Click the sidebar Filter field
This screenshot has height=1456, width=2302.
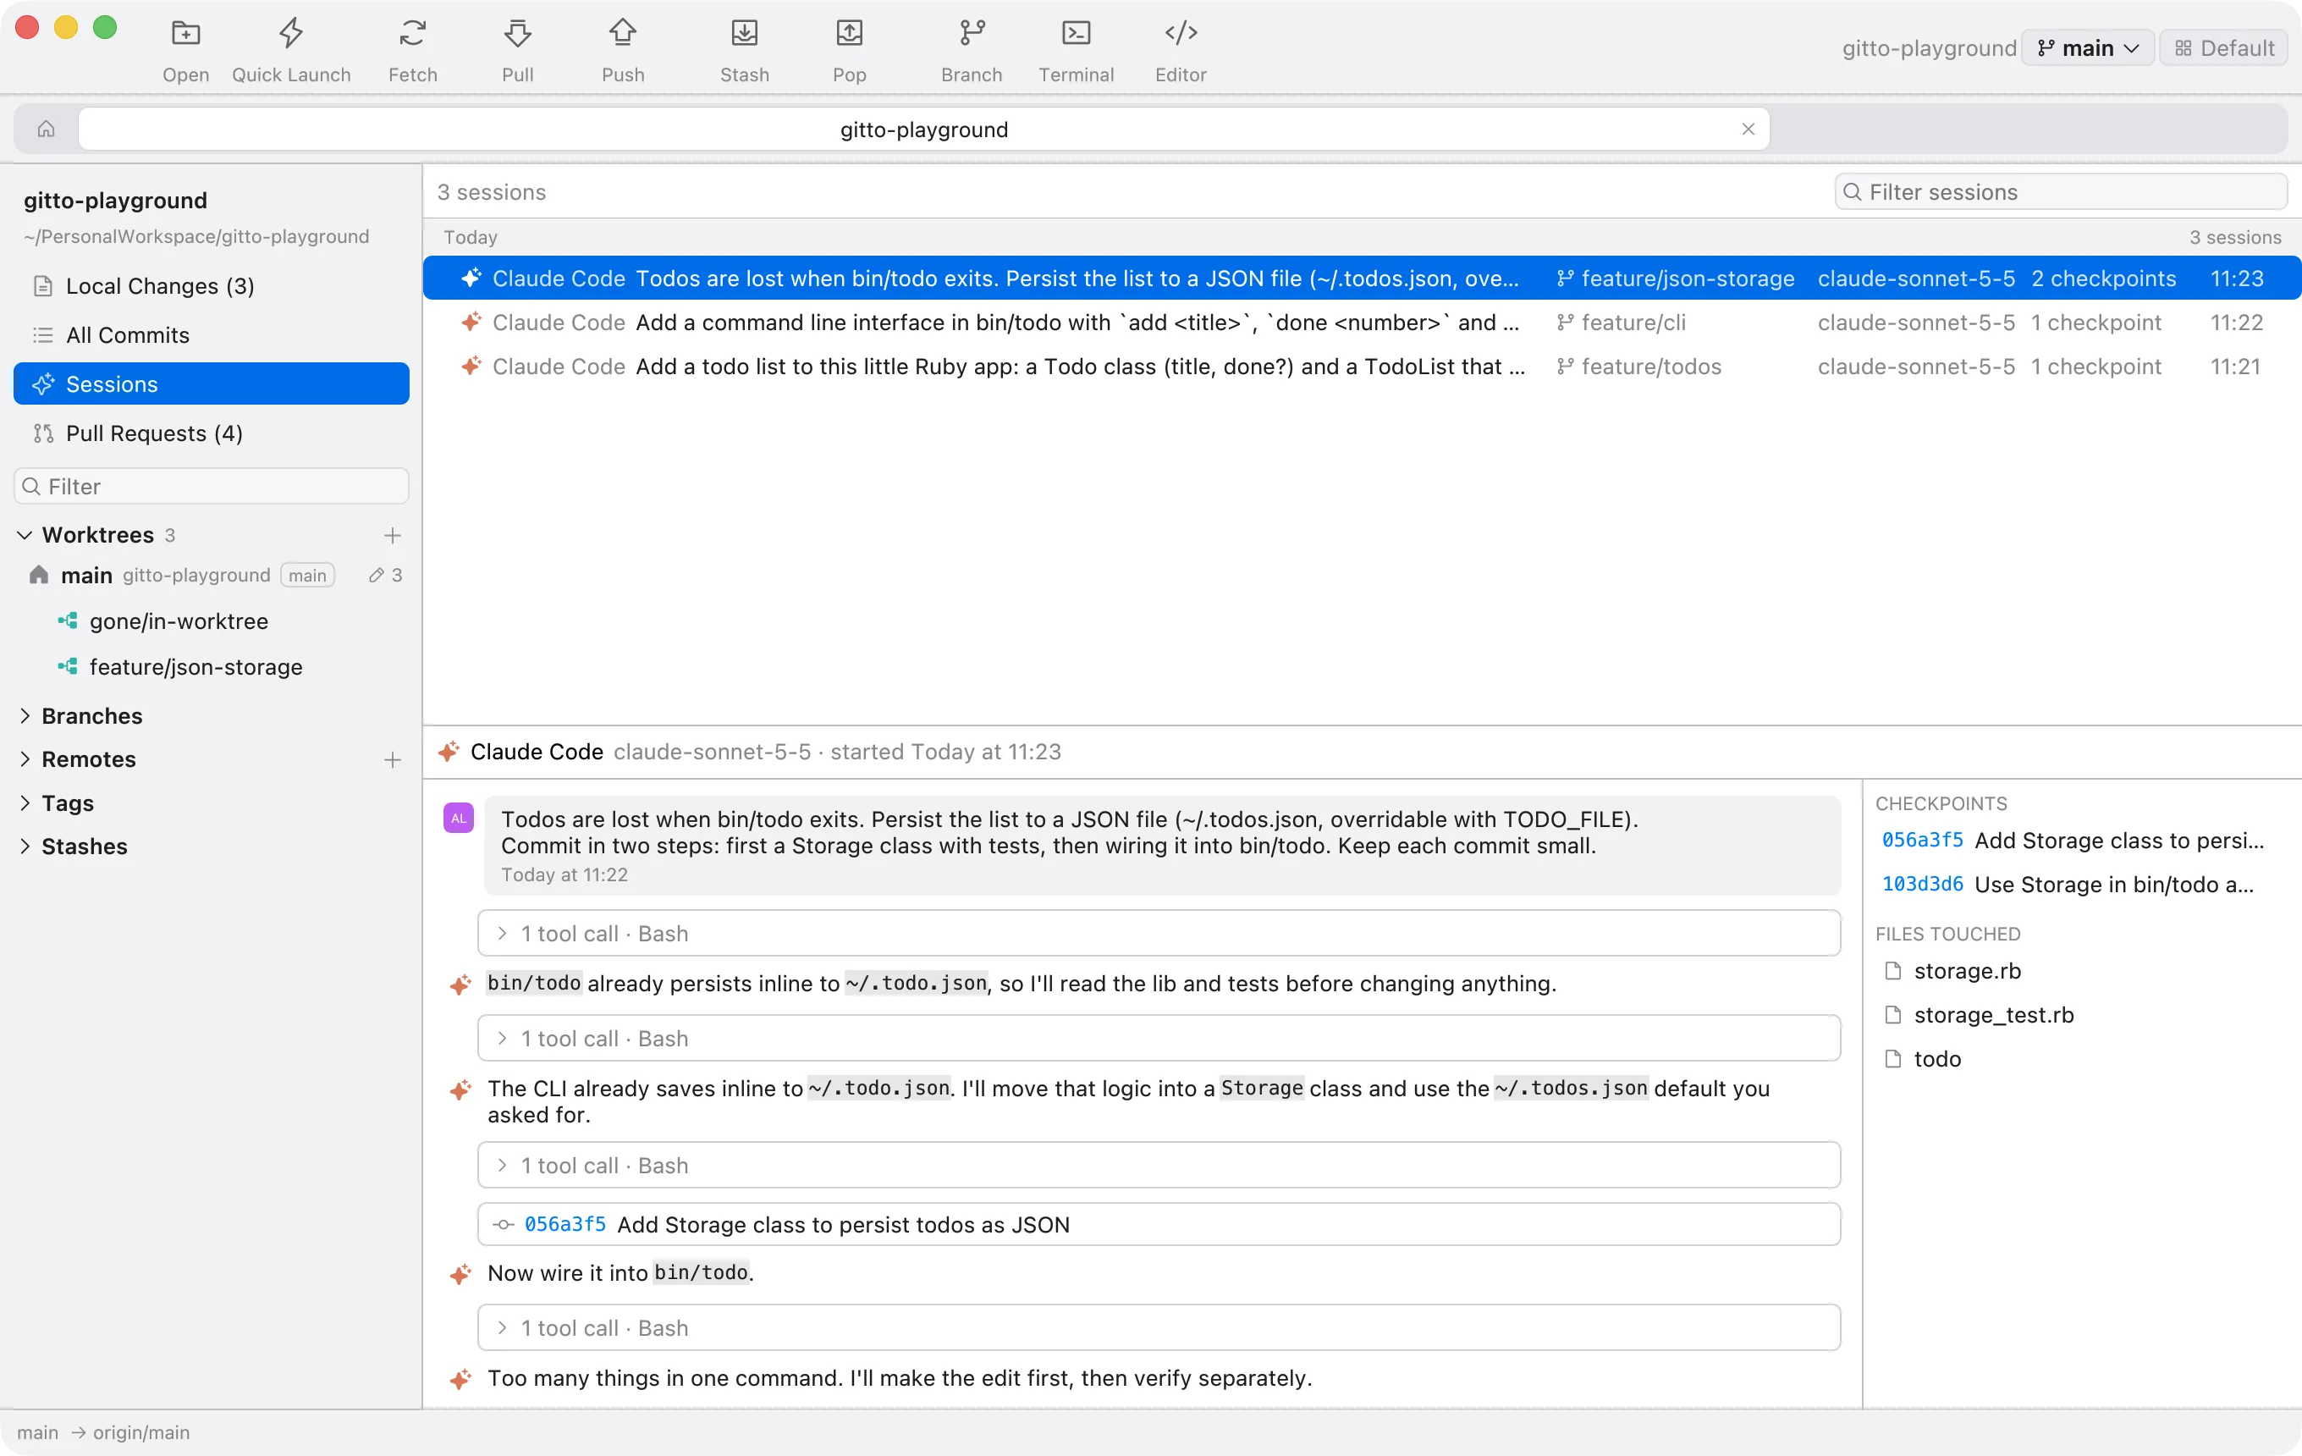click(212, 486)
